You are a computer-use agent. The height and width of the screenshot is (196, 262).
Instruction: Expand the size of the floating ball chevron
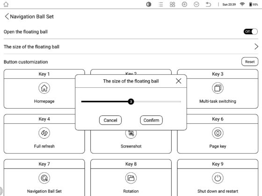256,47
